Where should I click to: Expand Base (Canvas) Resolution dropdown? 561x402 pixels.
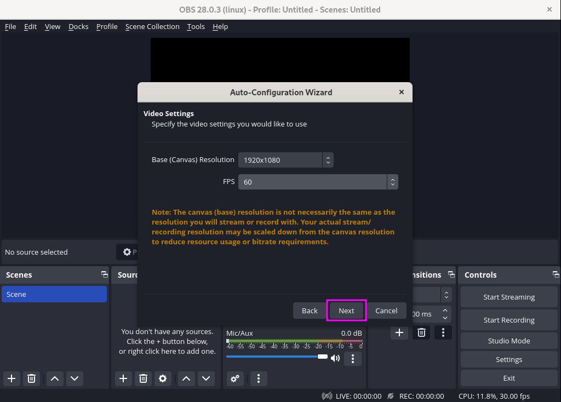point(328,160)
